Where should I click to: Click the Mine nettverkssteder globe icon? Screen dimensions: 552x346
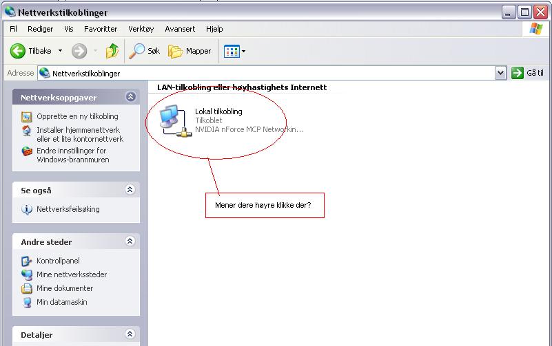27,274
